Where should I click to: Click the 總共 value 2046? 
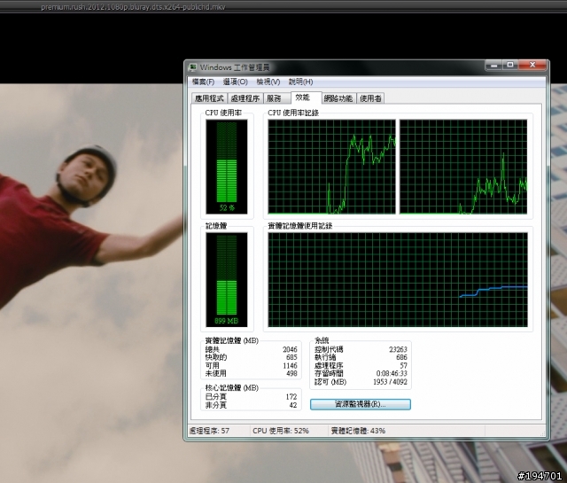tap(290, 349)
